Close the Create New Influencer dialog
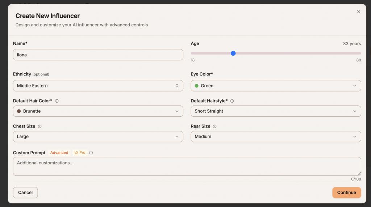371x207 pixels. coord(358,12)
